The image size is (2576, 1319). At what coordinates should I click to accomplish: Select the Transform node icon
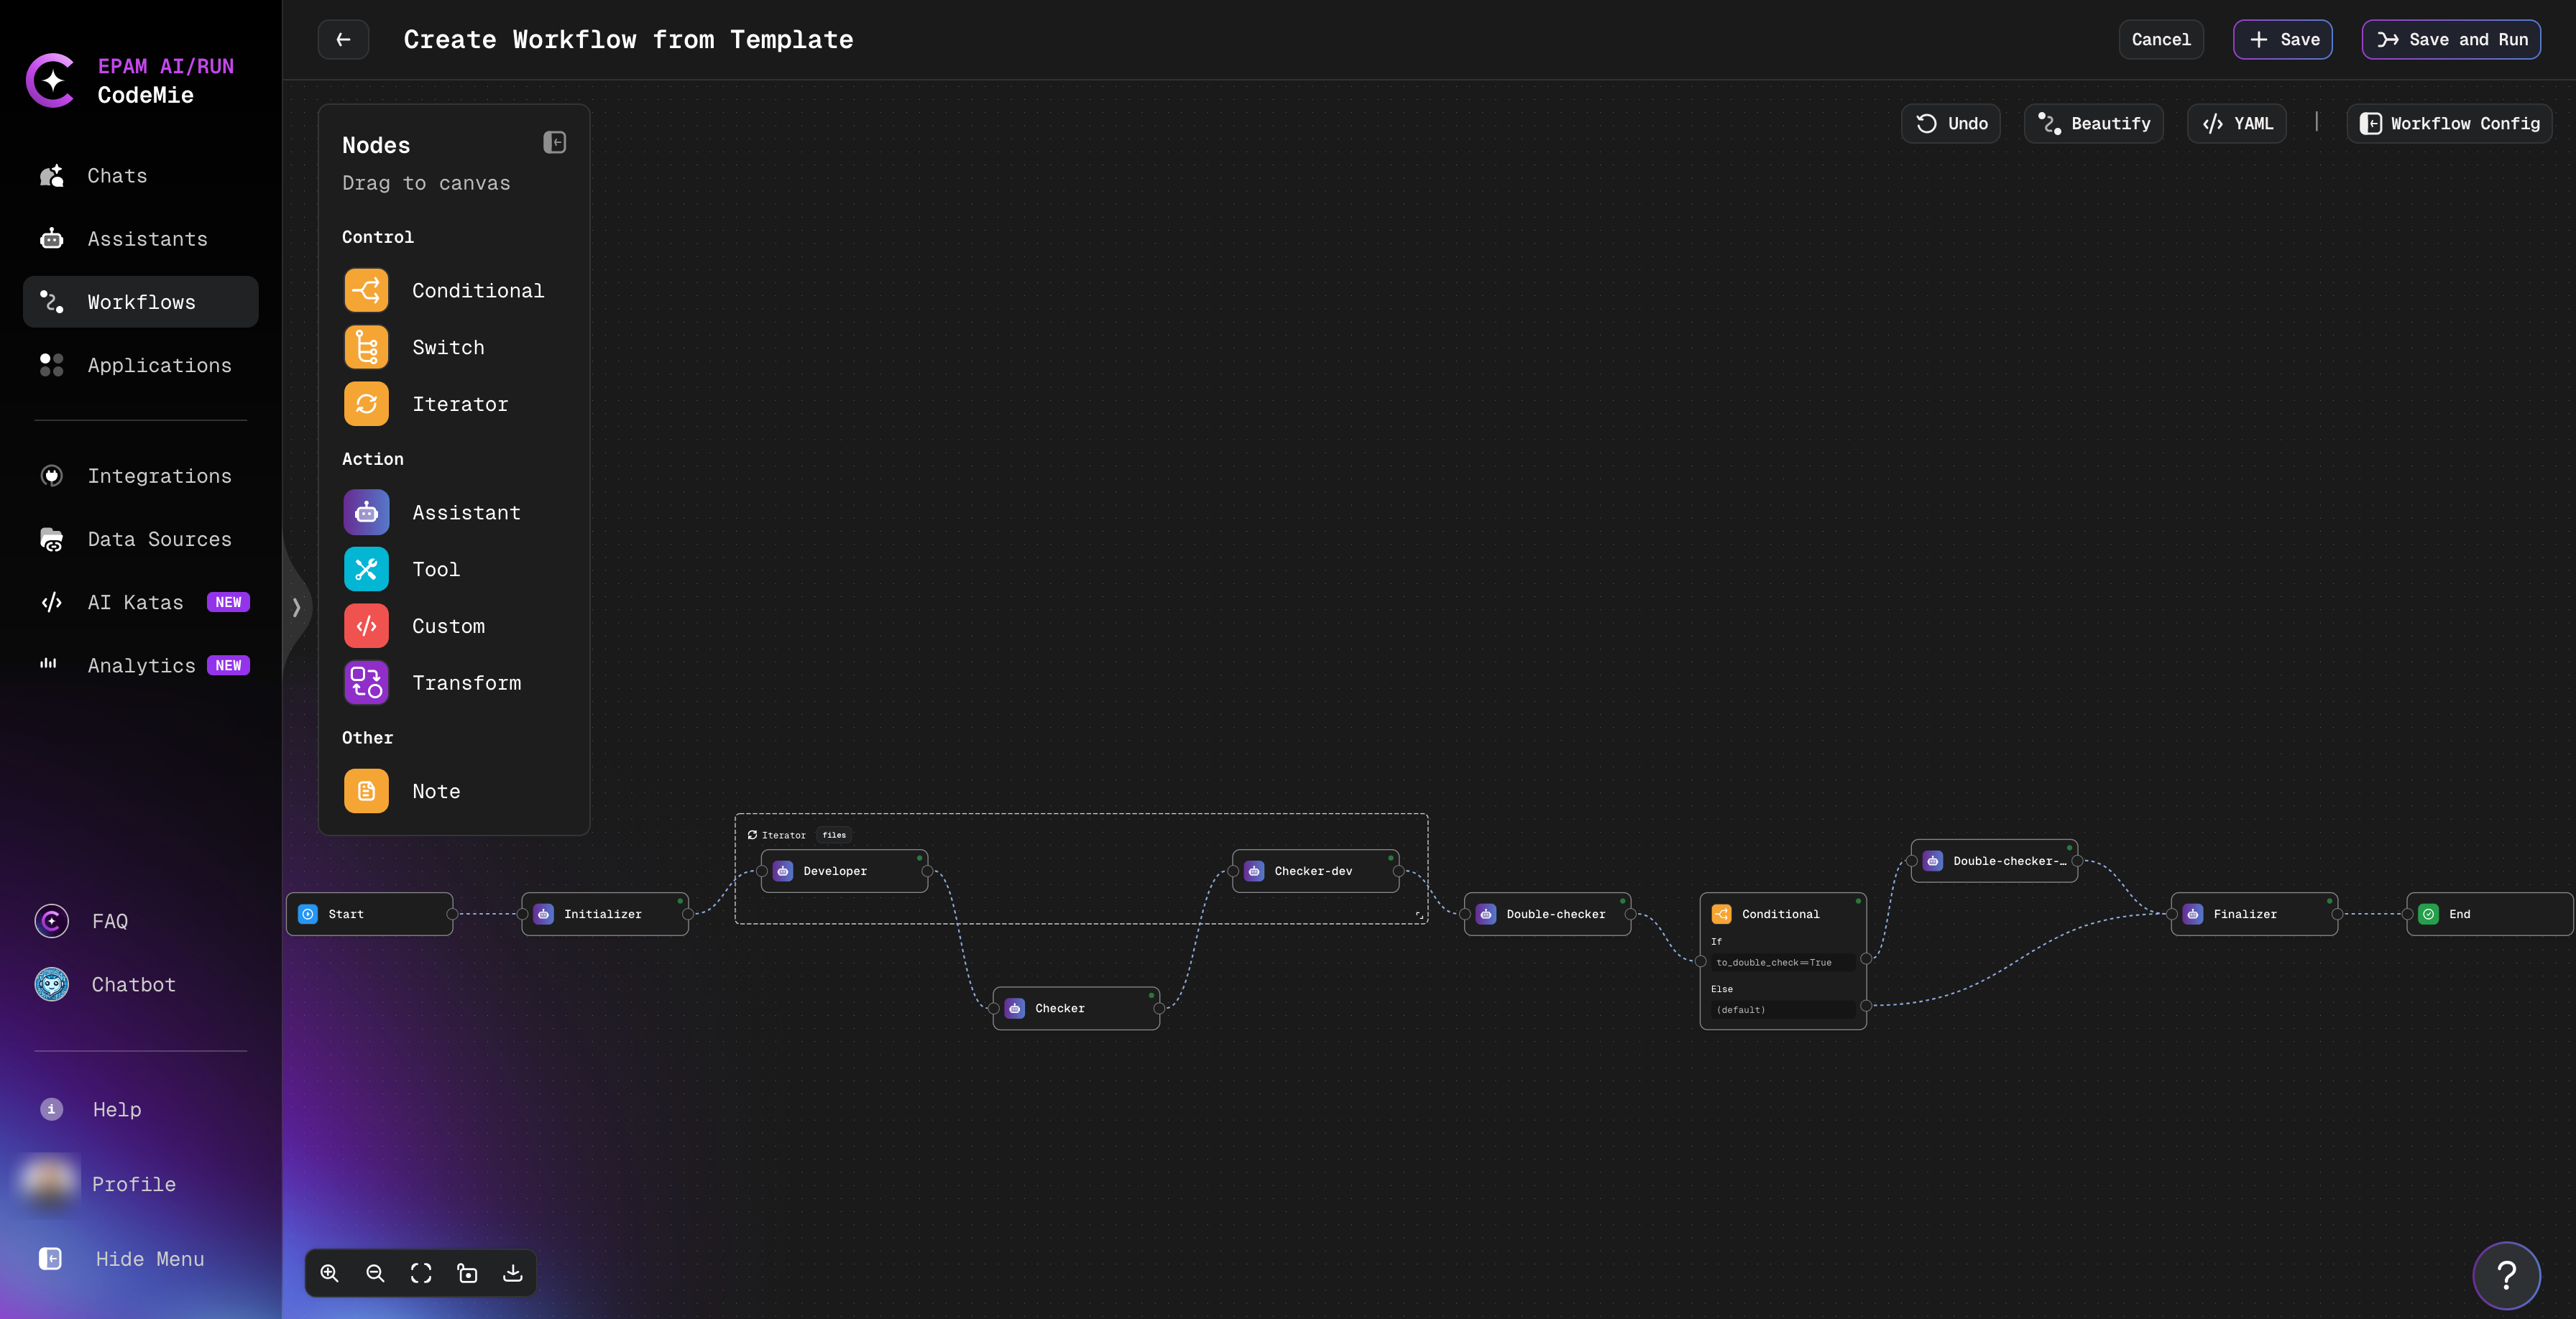[366, 682]
